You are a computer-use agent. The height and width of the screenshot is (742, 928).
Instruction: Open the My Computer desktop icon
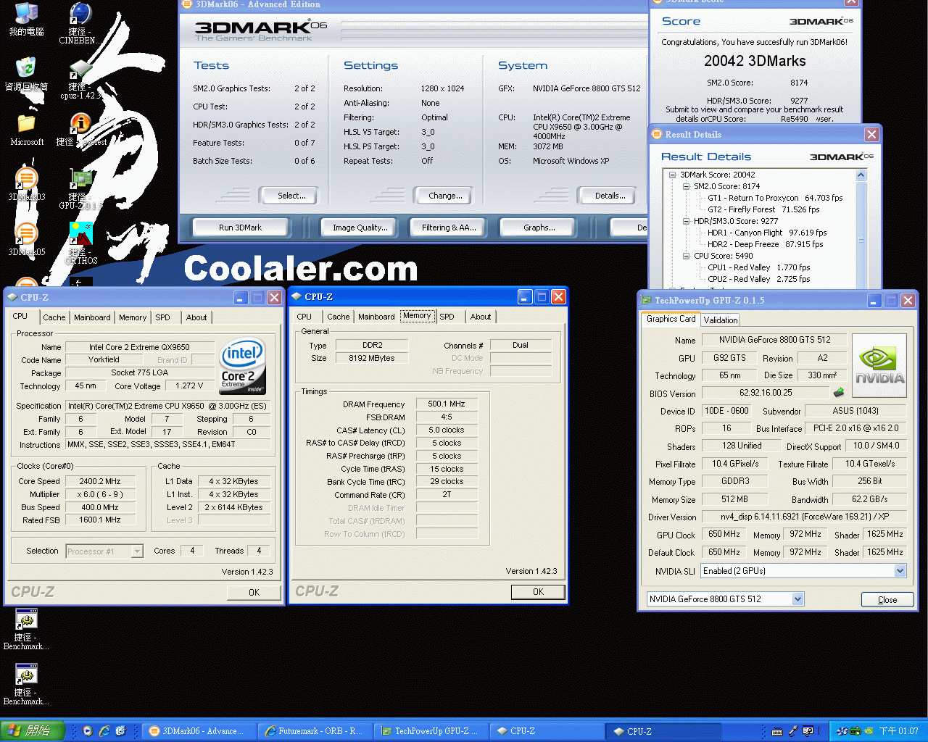coord(27,19)
